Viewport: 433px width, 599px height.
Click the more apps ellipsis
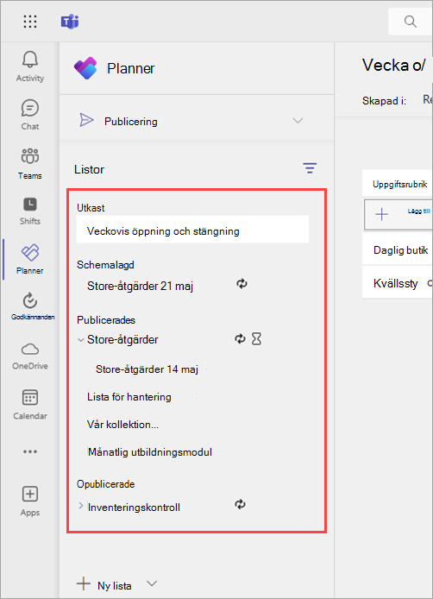tap(30, 451)
